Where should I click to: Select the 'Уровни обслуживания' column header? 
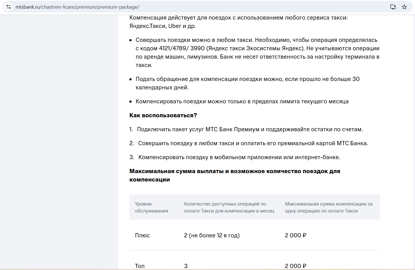pos(151,207)
